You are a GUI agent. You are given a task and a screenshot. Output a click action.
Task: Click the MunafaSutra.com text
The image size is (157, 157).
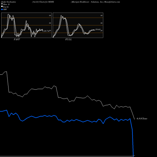click(x=112, y=2)
